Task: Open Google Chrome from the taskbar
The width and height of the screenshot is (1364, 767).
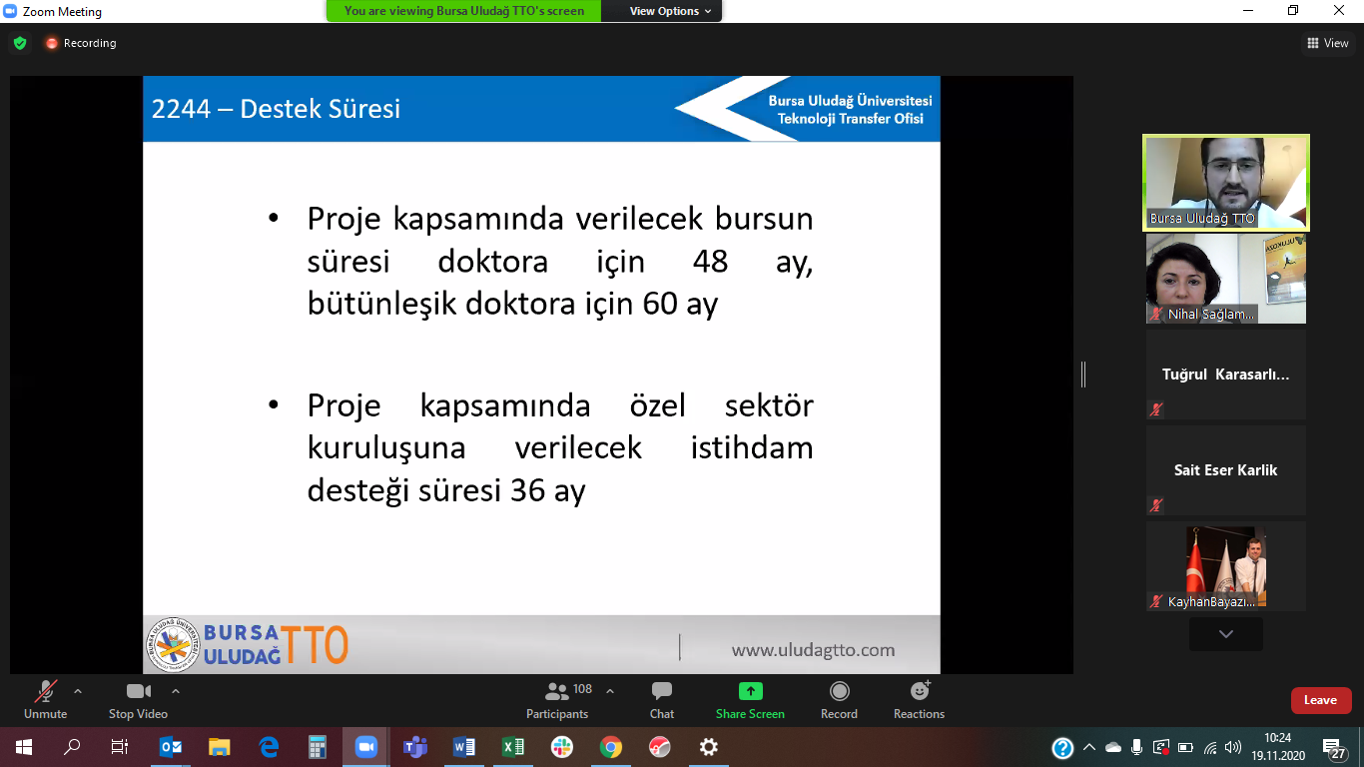Action: (x=611, y=747)
